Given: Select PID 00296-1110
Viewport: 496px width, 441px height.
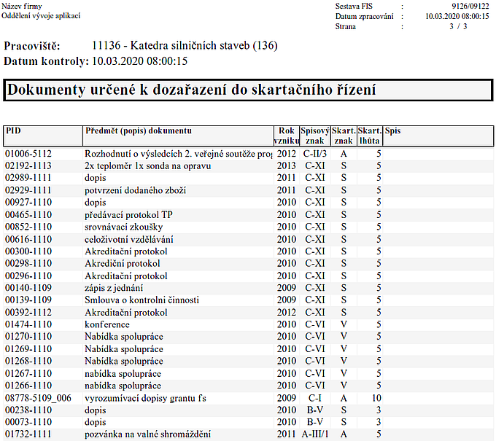Looking at the screenshot, I should coord(28,276).
